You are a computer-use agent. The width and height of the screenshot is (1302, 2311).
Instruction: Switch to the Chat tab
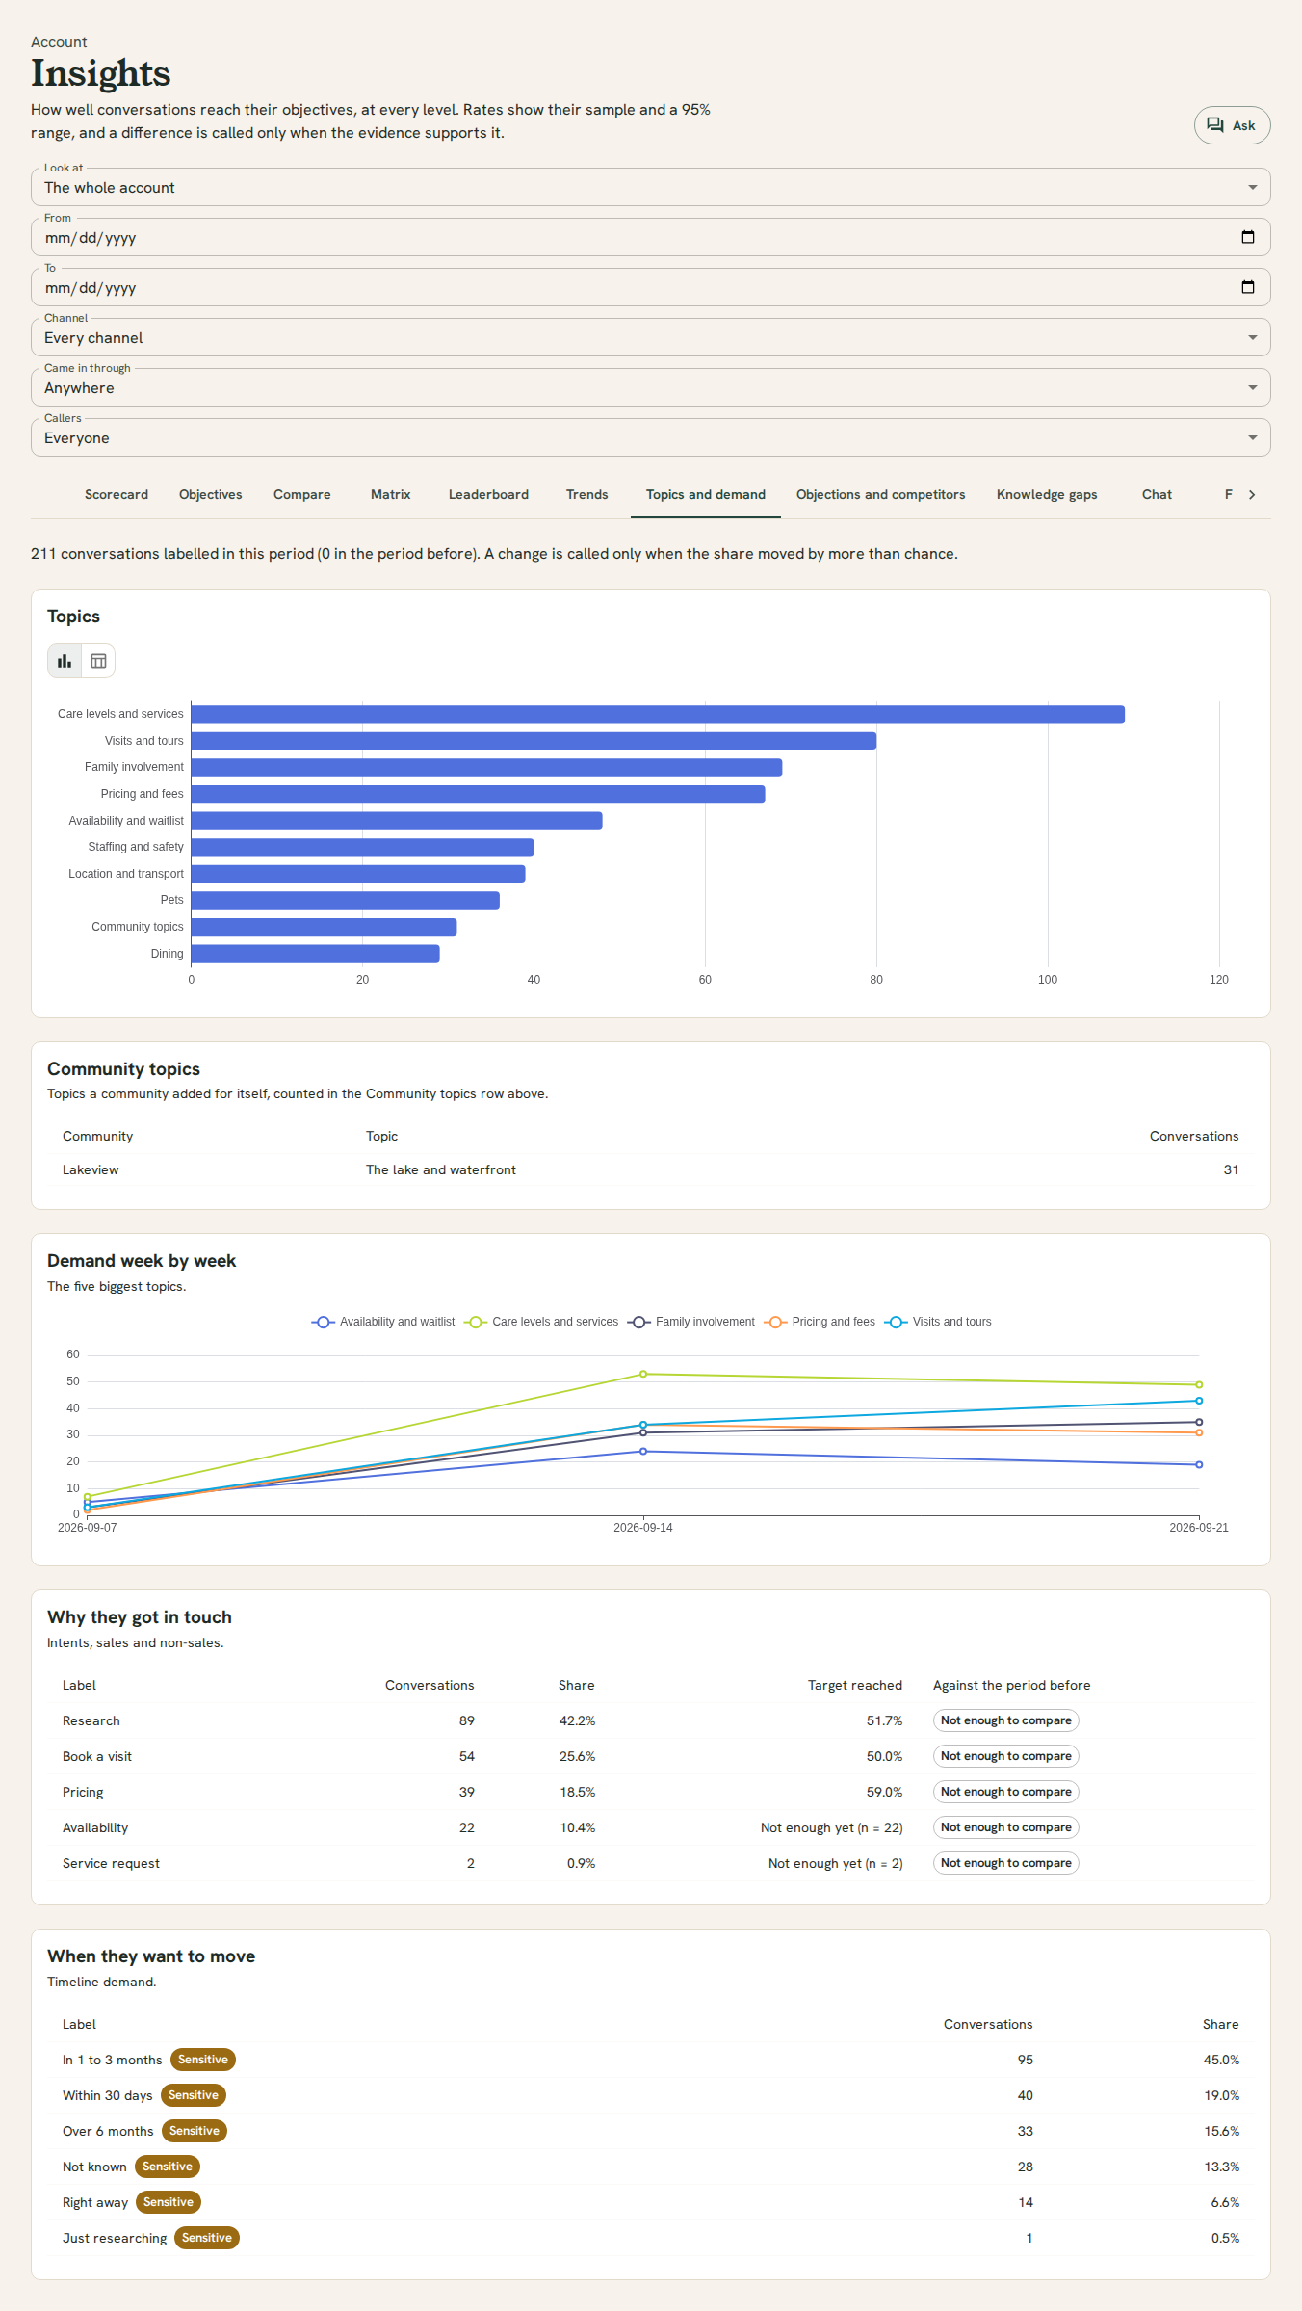point(1157,494)
